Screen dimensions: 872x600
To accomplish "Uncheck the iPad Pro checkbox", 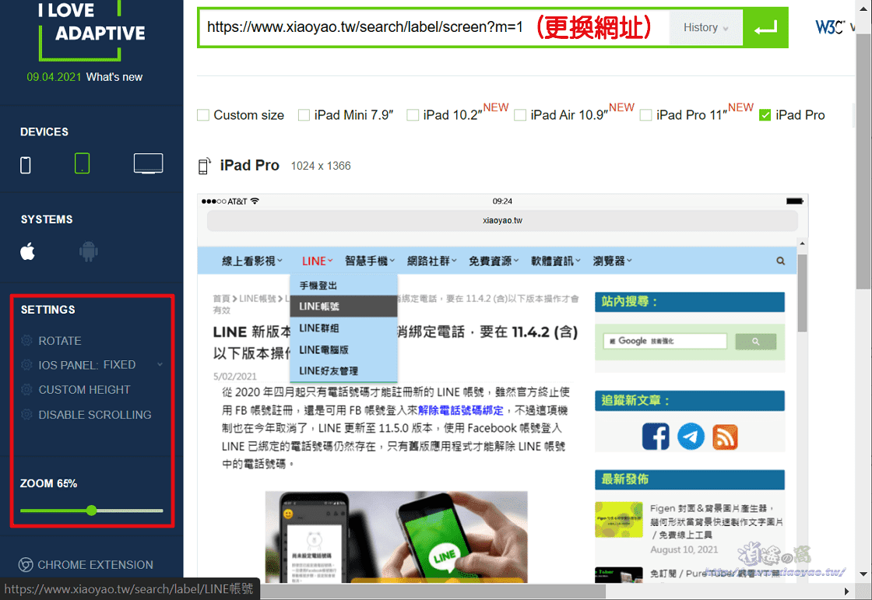I will (x=765, y=115).
